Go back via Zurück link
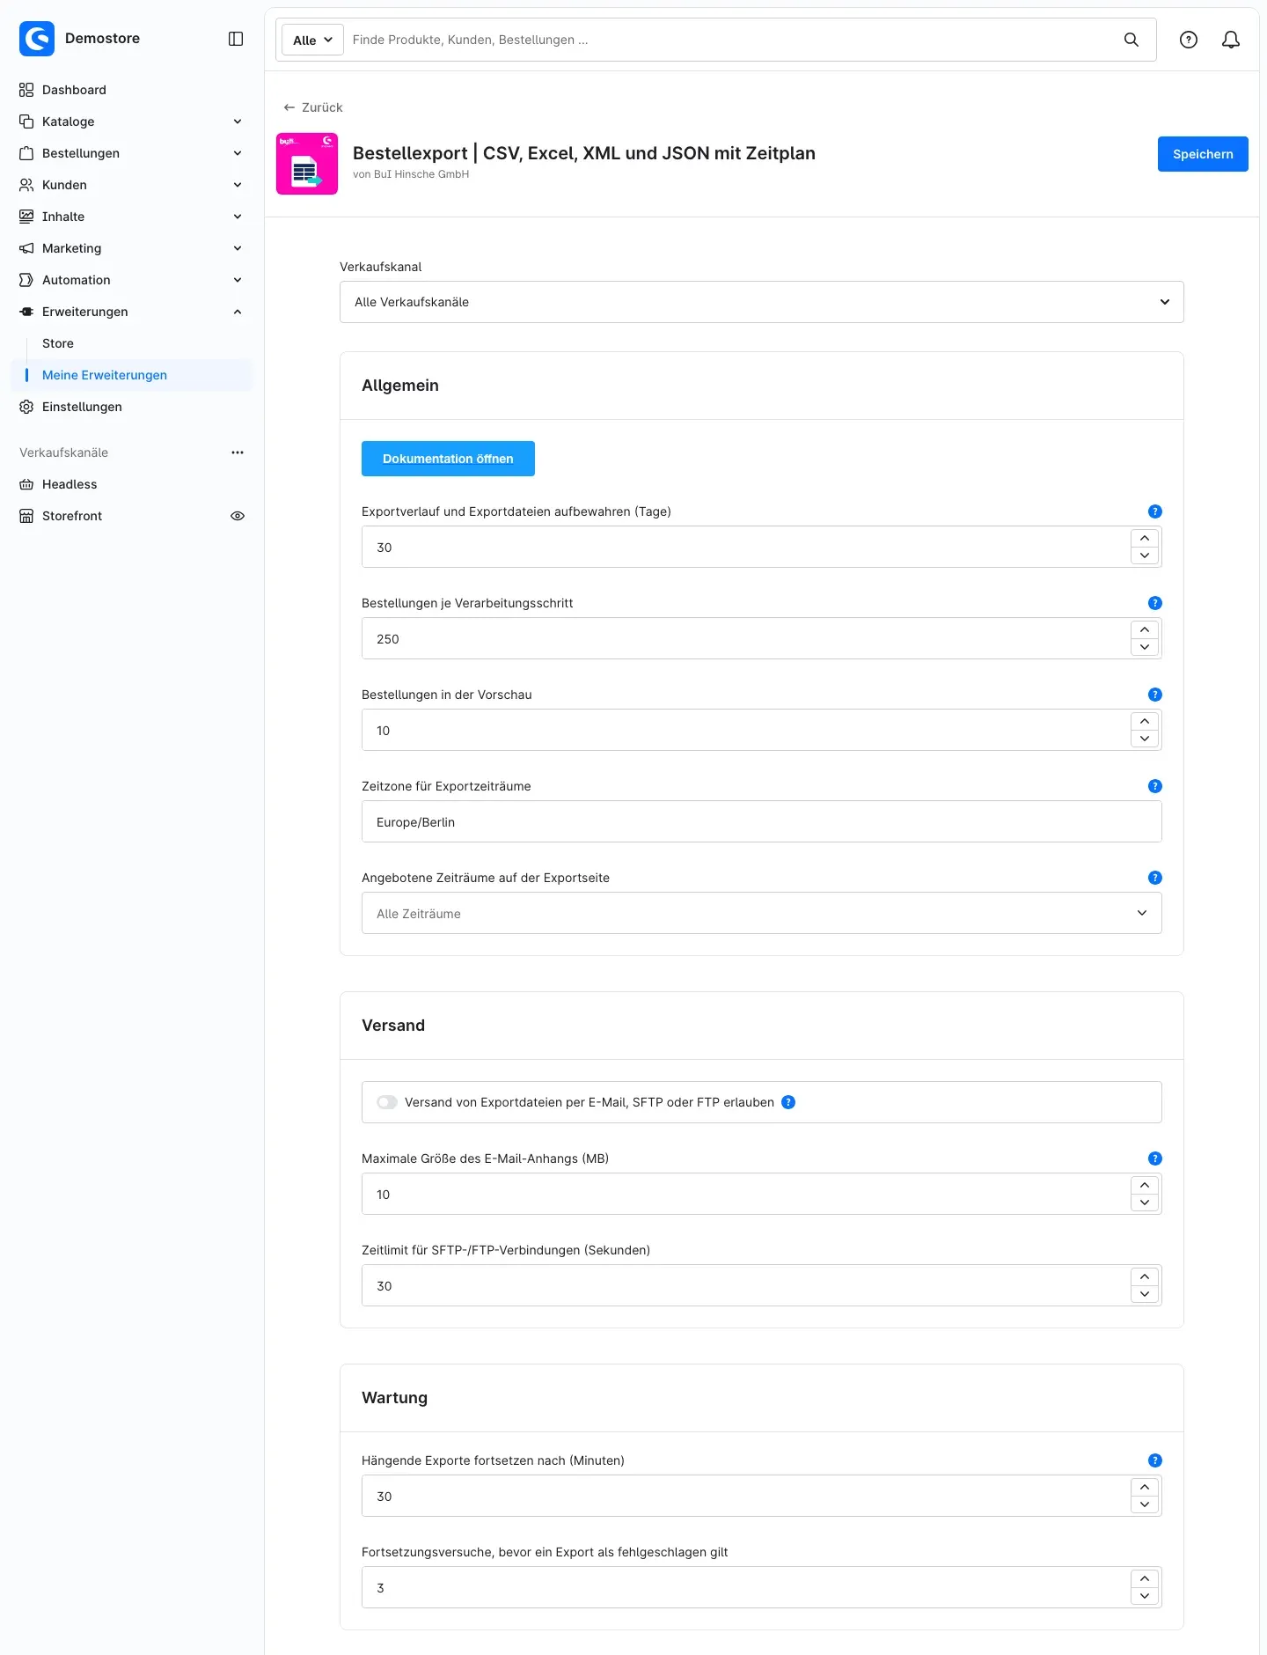The width and height of the screenshot is (1267, 1655). pyautogui.click(x=313, y=107)
